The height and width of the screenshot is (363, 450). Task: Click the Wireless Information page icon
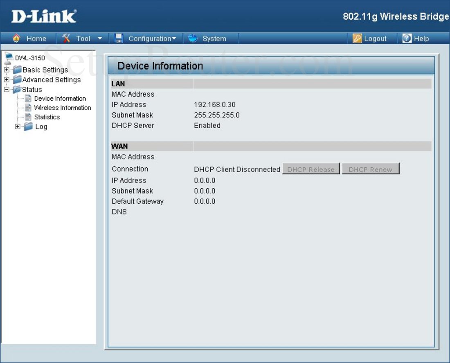[x=27, y=108]
